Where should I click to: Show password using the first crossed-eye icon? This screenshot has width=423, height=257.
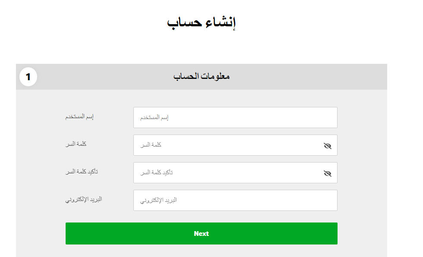pos(327,146)
